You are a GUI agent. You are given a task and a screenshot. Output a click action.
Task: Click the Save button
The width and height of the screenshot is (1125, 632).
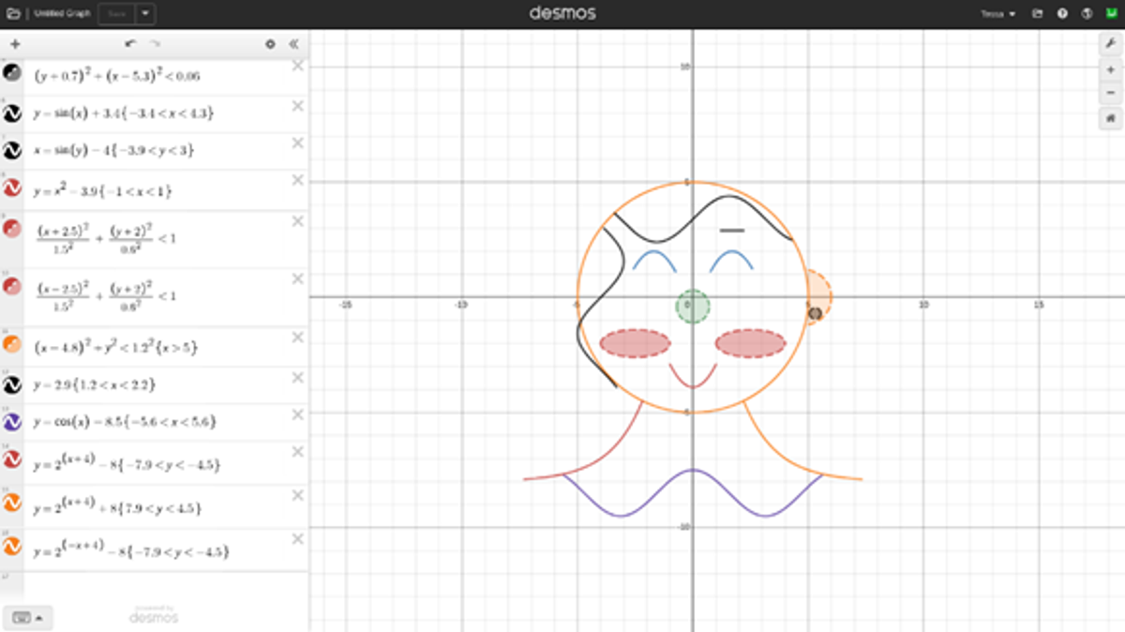click(116, 14)
